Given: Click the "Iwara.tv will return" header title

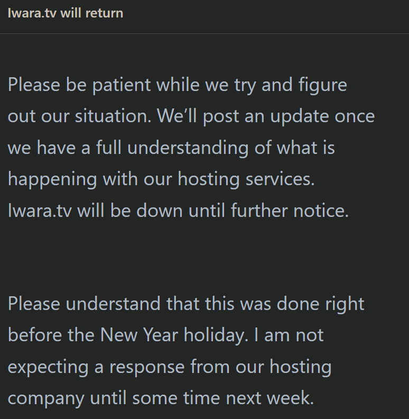Looking at the screenshot, I should (x=65, y=13).
